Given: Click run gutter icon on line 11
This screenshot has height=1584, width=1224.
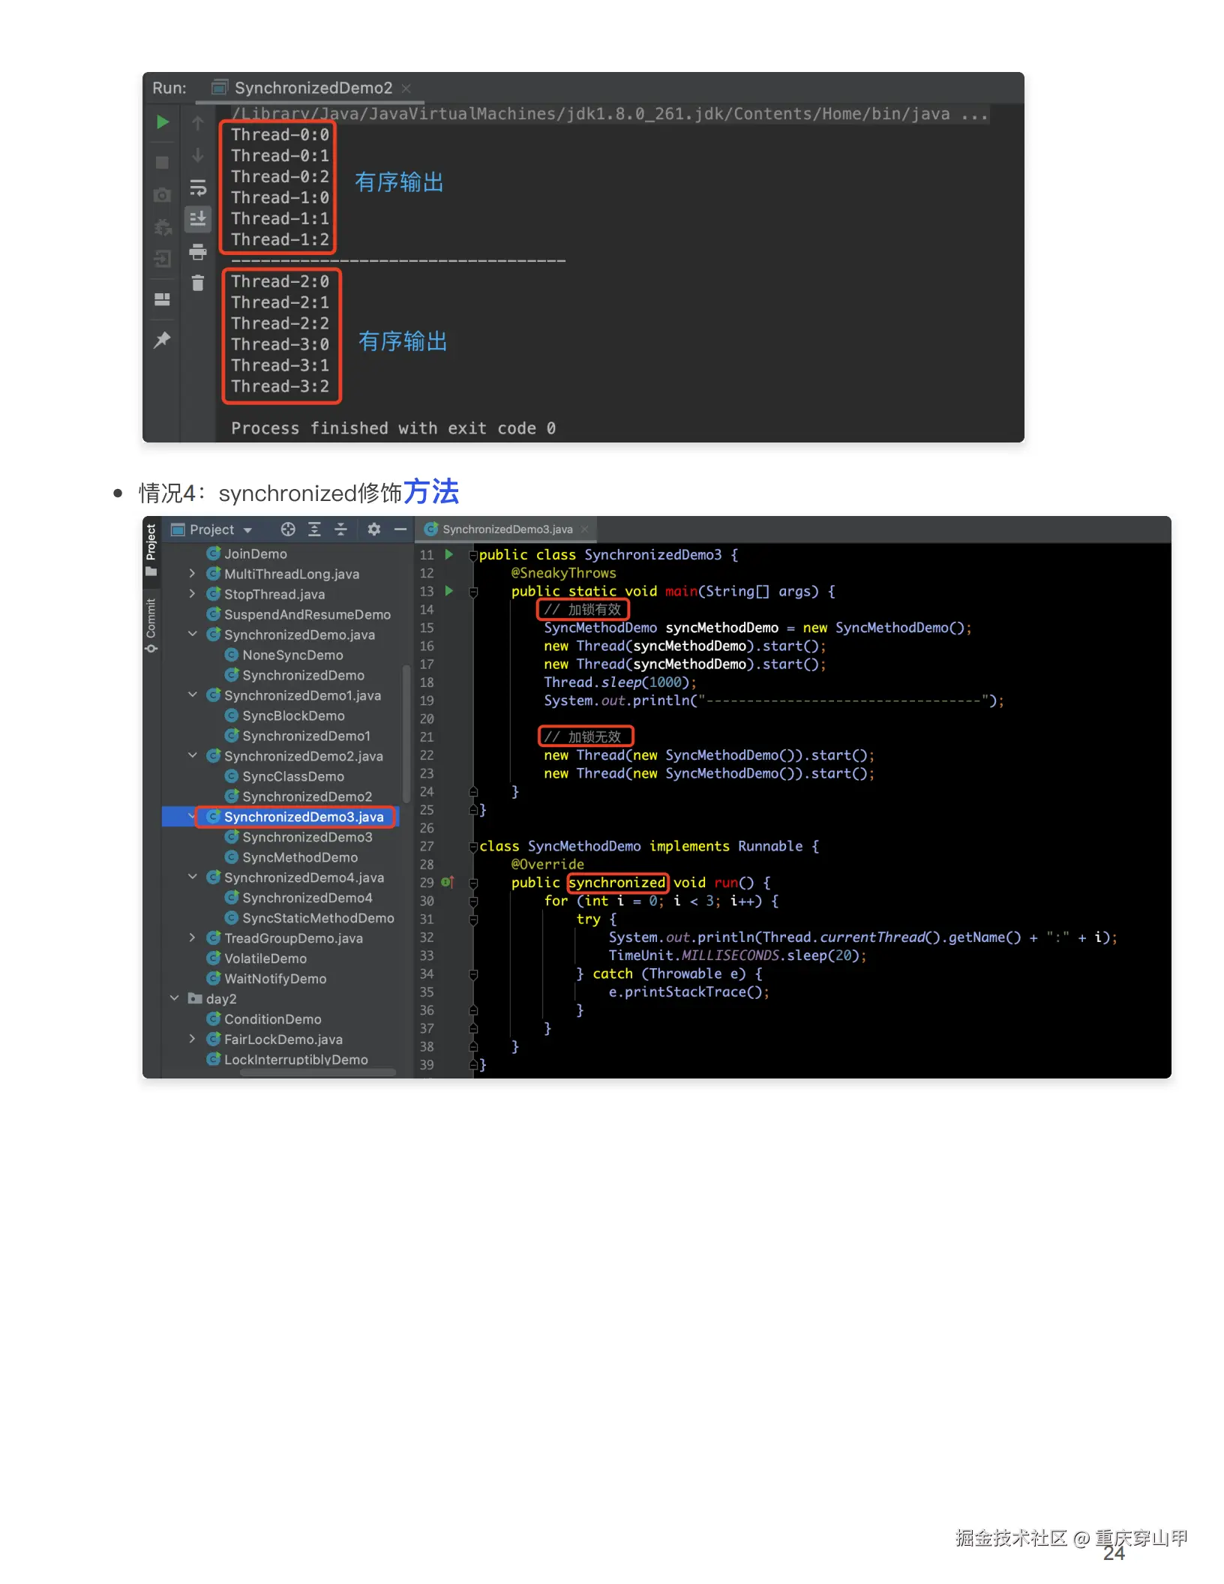Looking at the screenshot, I should (x=449, y=554).
